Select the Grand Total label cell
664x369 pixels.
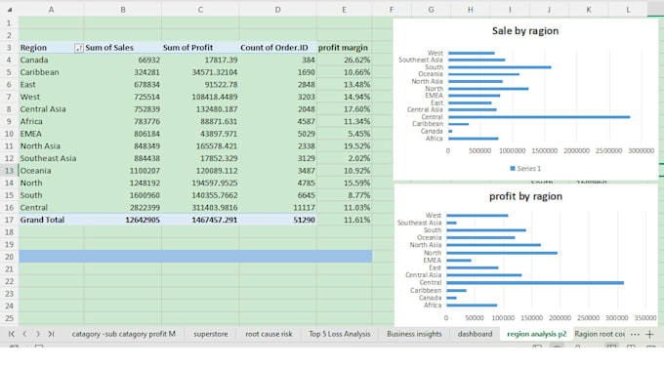(51, 220)
